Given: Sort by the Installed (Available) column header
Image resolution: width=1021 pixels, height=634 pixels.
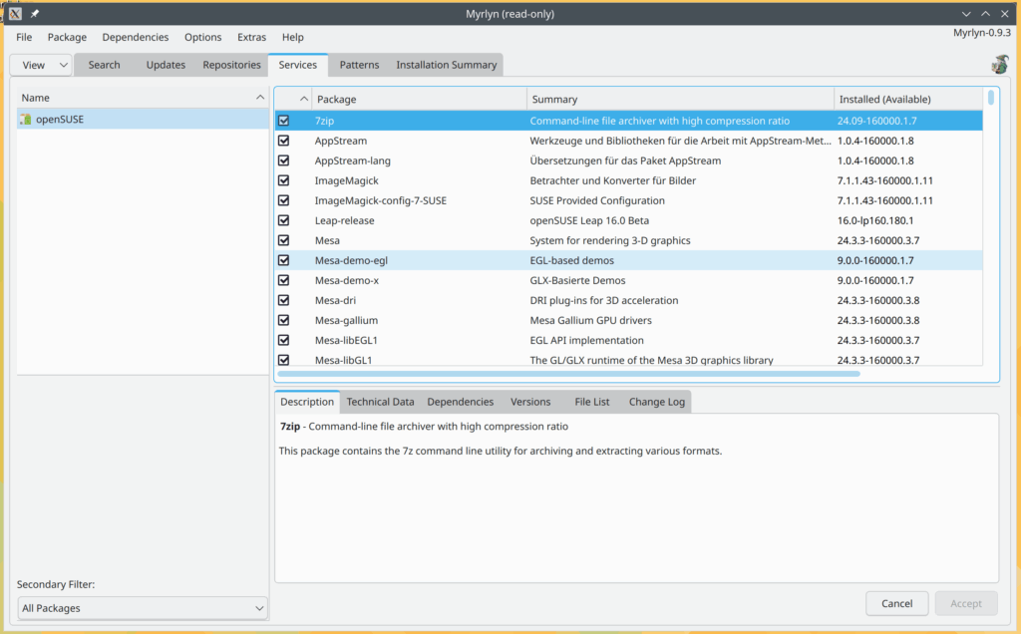Looking at the screenshot, I should coord(908,99).
